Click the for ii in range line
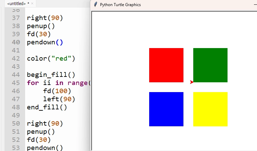The width and height of the screenshot is (257, 151). (59, 83)
